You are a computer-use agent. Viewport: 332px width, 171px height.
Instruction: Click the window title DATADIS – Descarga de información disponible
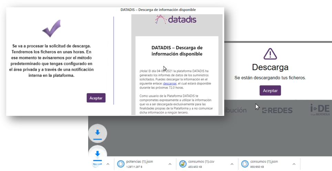click(x=158, y=10)
